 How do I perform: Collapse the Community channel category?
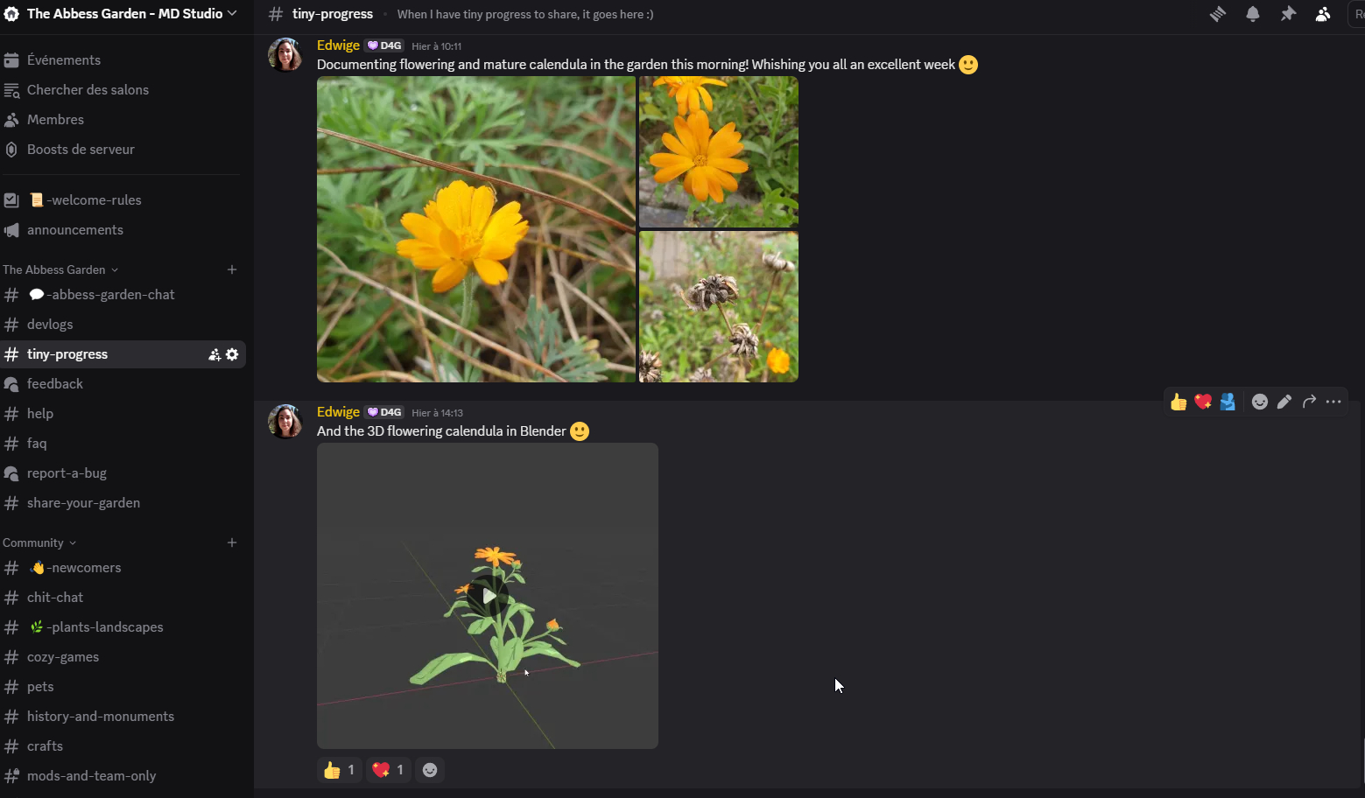coord(39,542)
